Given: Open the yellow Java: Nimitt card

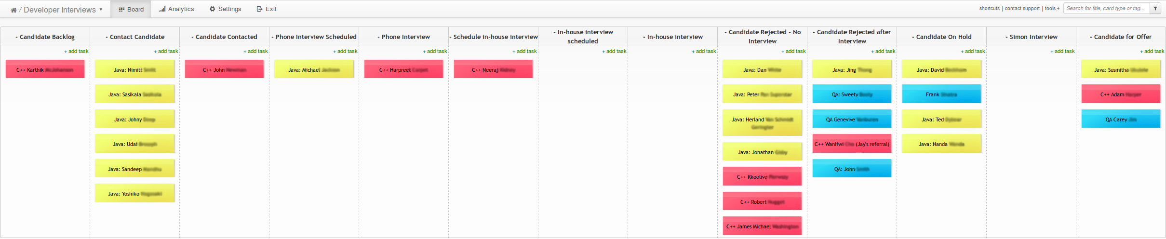Looking at the screenshot, I should (134, 70).
